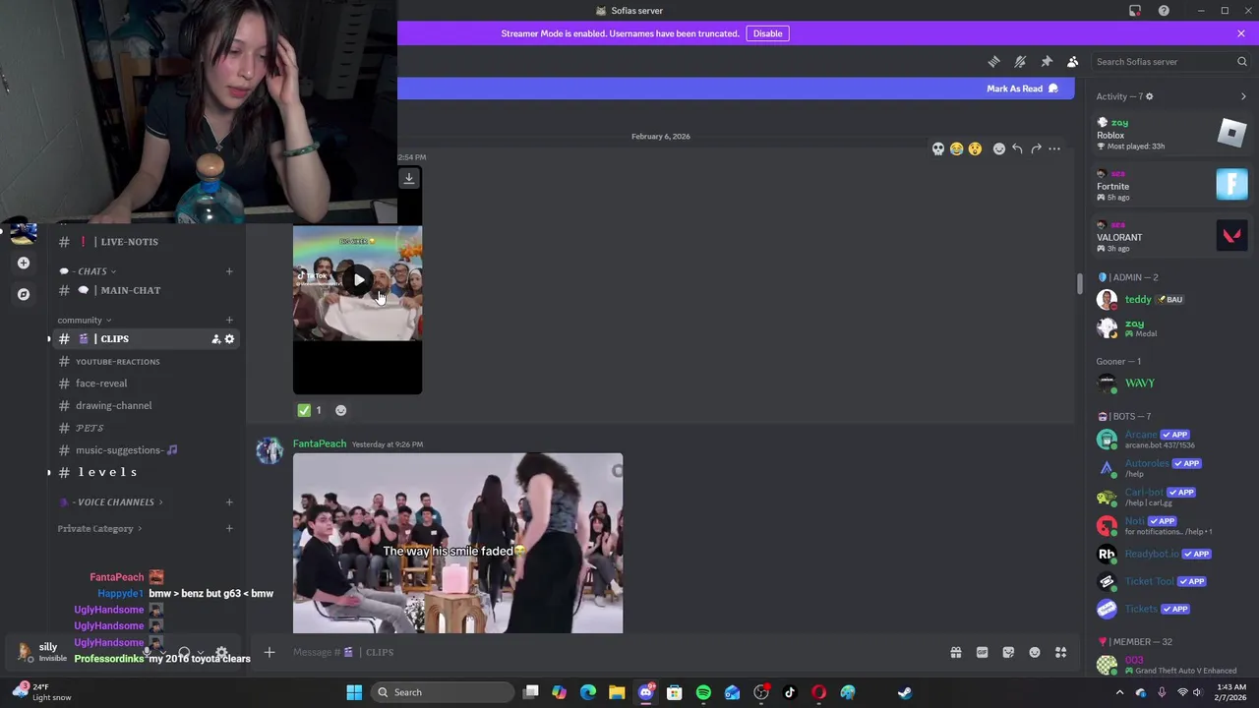The height and width of the screenshot is (708, 1259).
Task: Open PETS channel
Action: pos(90,428)
